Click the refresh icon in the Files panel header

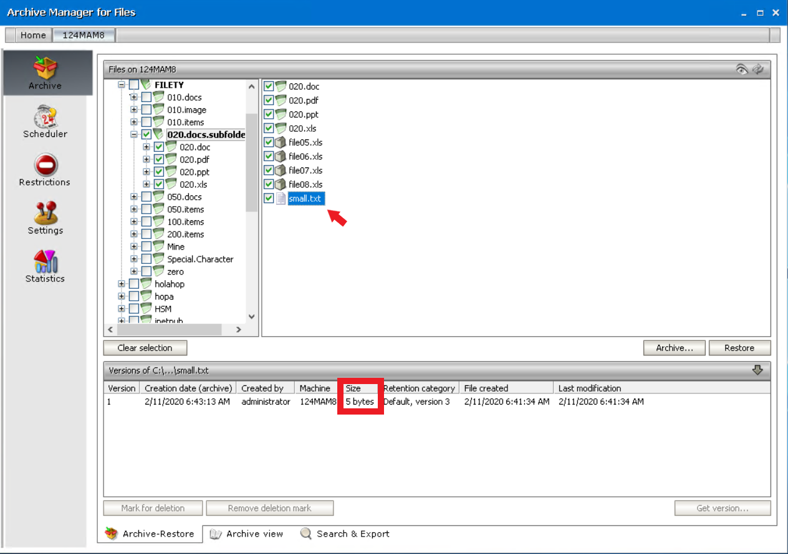pyautogui.click(x=757, y=70)
